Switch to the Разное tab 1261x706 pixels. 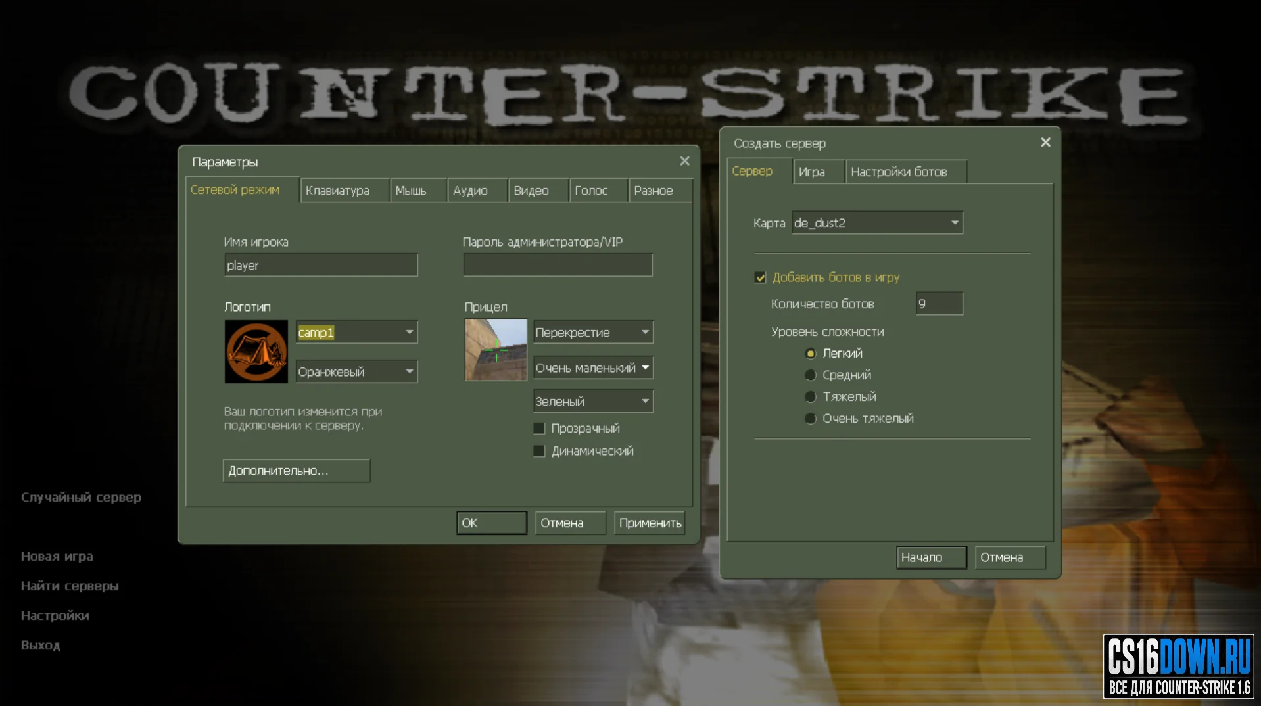[x=660, y=191]
